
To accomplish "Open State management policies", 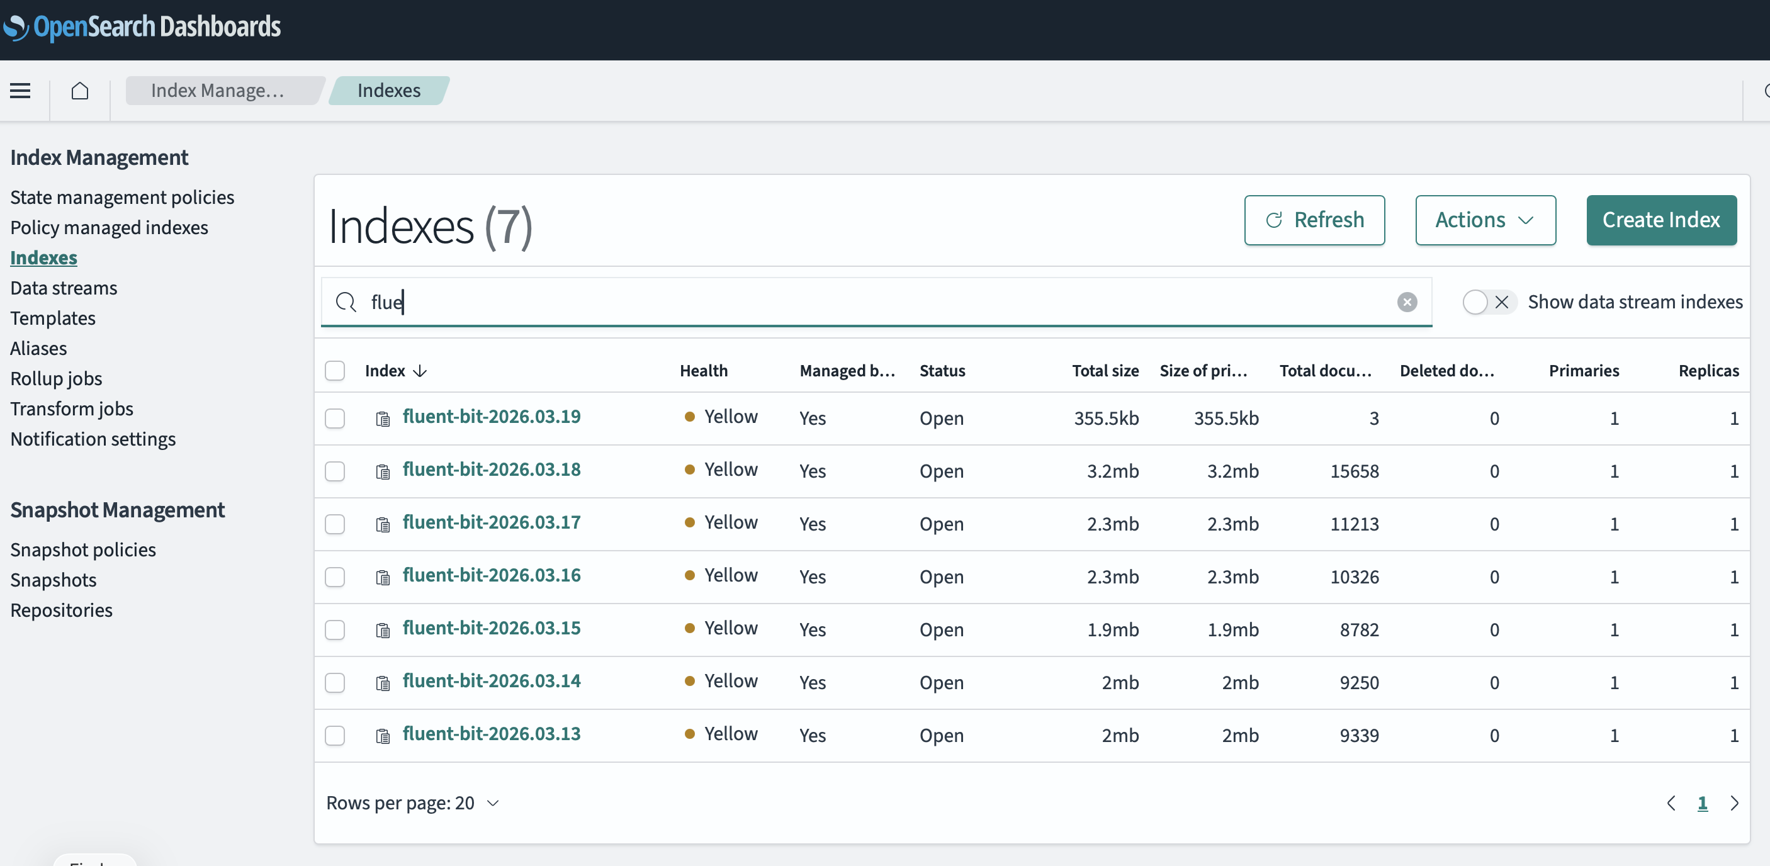I will click(x=122, y=197).
